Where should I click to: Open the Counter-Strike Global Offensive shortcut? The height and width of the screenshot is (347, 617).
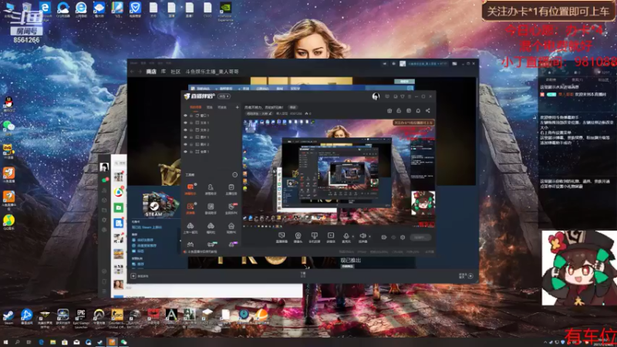(x=117, y=318)
